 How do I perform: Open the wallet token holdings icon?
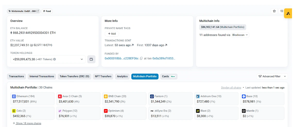pos(91,59)
